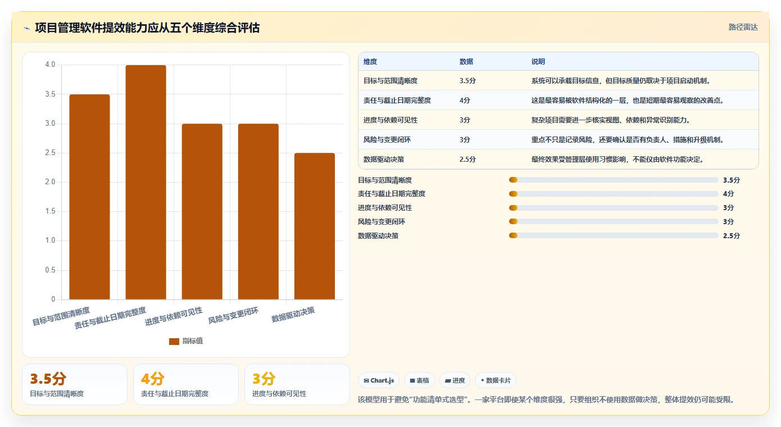The height and width of the screenshot is (427, 781).
Task: Select the 数据驱动决策 bar in the chart
Action: click(x=314, y=226)
